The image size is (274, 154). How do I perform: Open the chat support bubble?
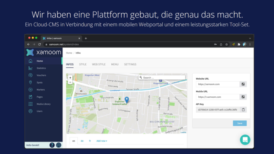pyautogui.click(x=245, y=140)
